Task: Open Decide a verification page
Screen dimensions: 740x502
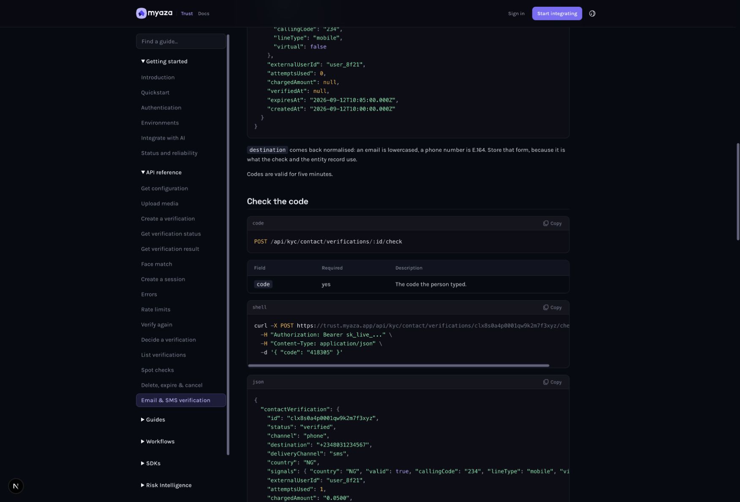Action: pos(168,340)
